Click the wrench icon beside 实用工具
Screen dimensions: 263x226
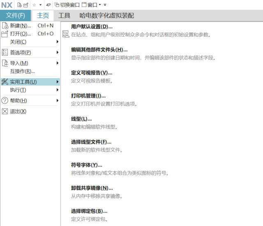(5, 82)
